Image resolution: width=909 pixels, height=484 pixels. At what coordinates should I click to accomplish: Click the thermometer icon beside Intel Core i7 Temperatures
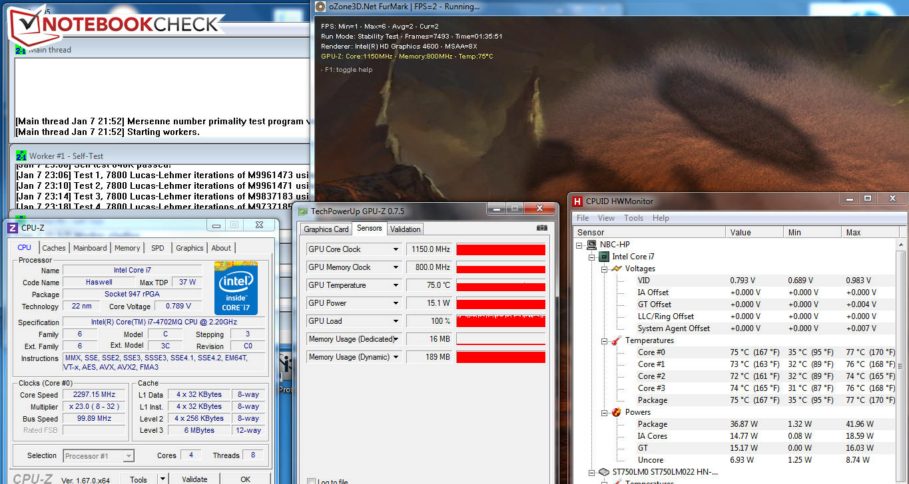tap(617, 340)
